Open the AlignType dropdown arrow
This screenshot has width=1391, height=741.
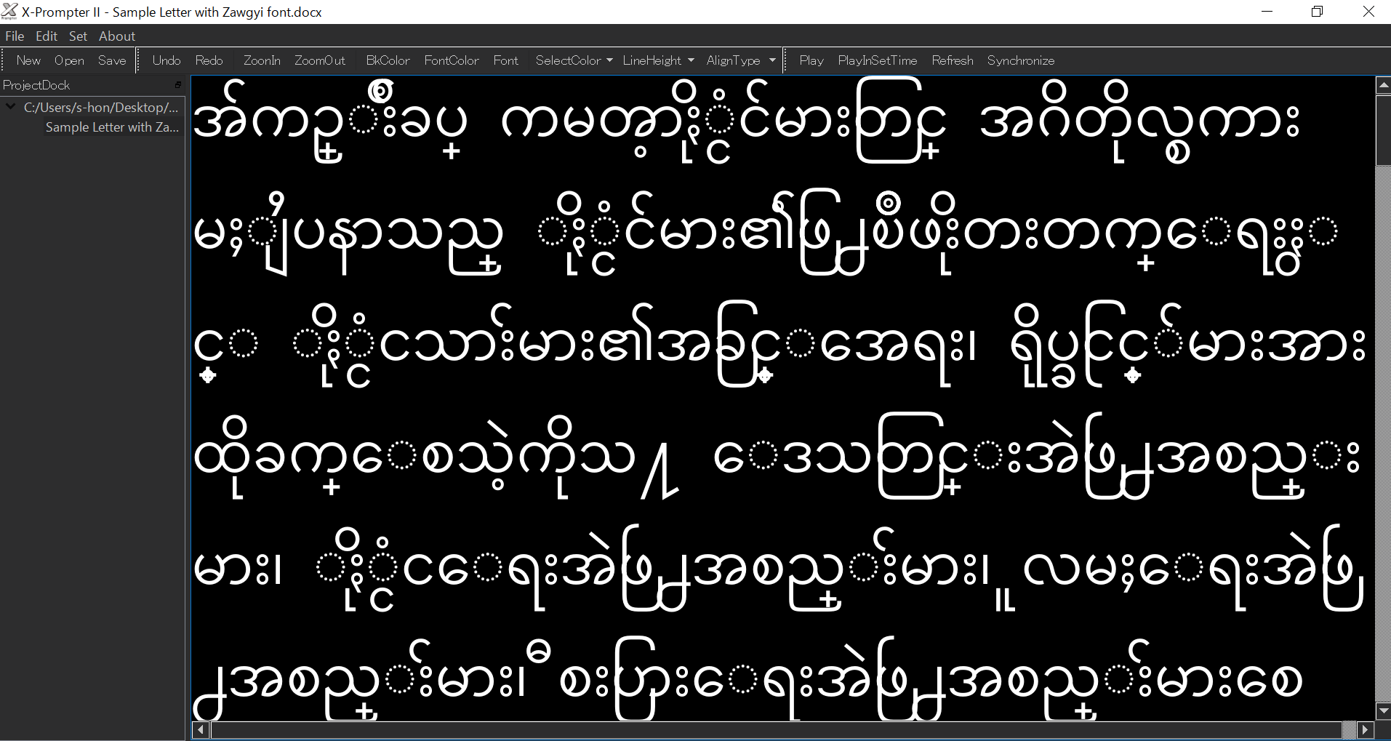[x=772, y=60]
